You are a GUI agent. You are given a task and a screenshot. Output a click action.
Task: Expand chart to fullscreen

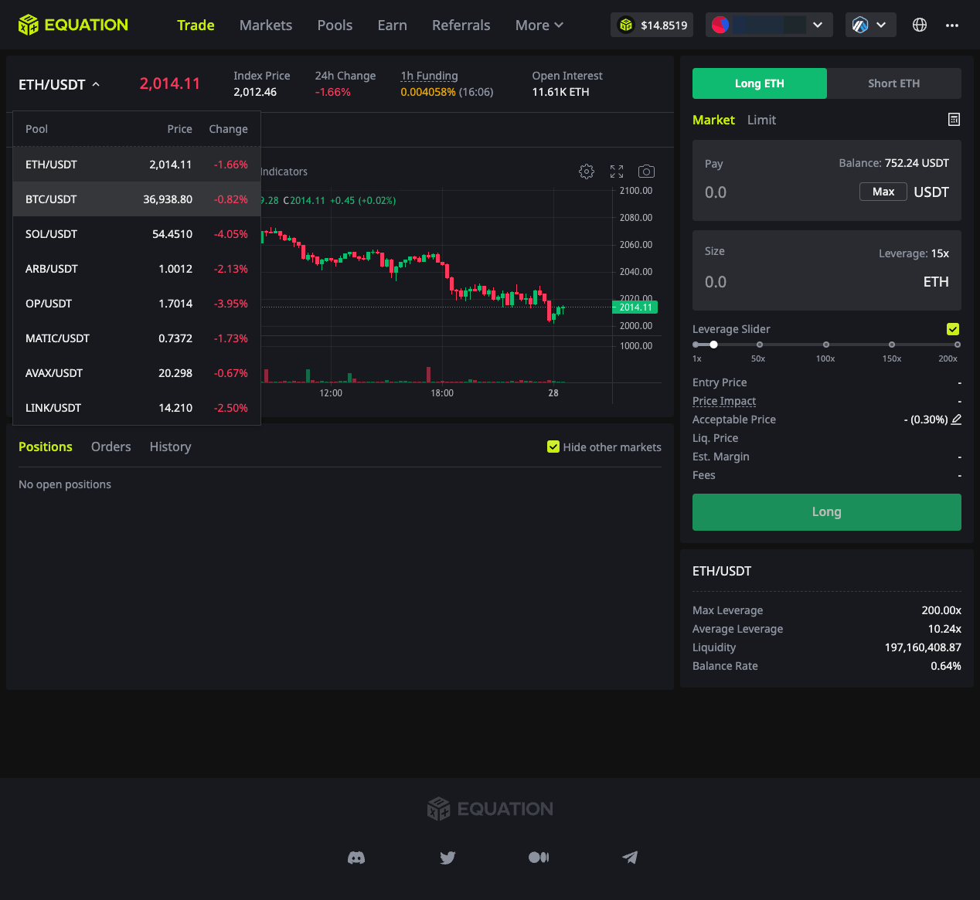(617, 172)
